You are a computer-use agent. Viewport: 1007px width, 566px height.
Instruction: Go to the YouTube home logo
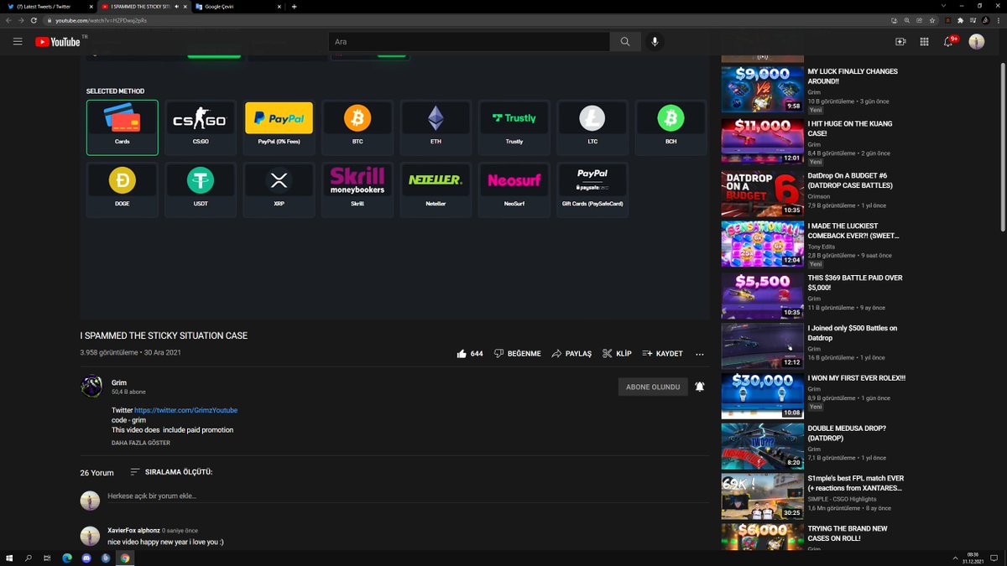coord(57,42)
